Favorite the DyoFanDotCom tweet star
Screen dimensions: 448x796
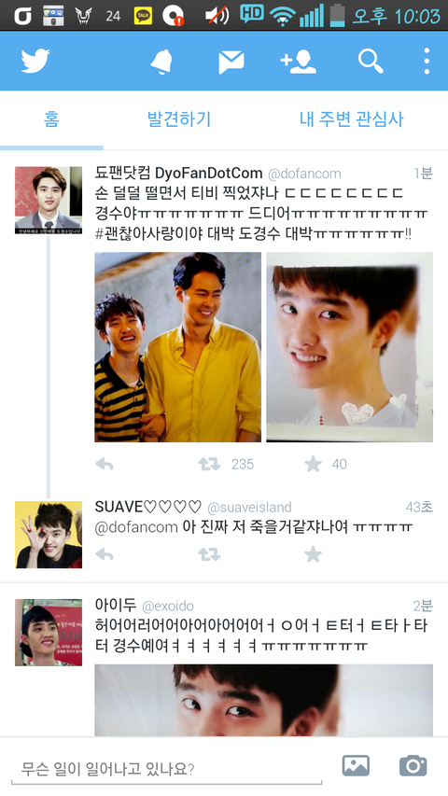click(x=313, y=464)
